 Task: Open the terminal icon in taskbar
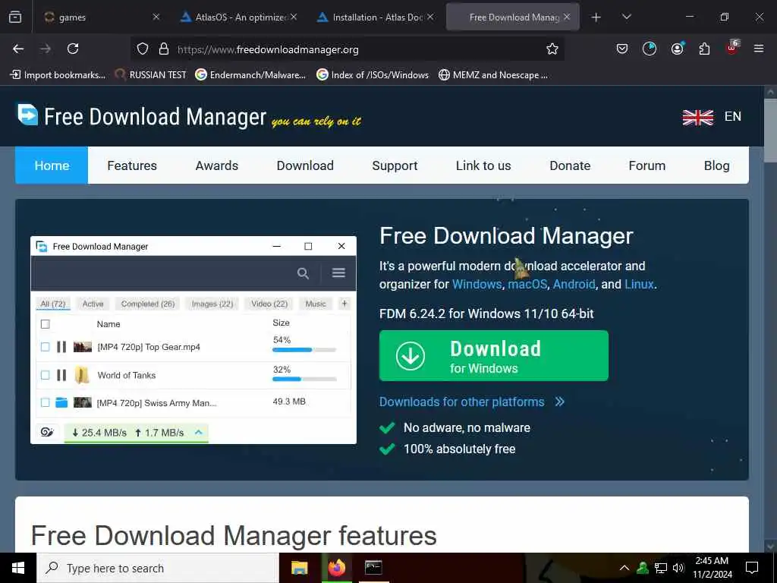click(x=373, y=567)
